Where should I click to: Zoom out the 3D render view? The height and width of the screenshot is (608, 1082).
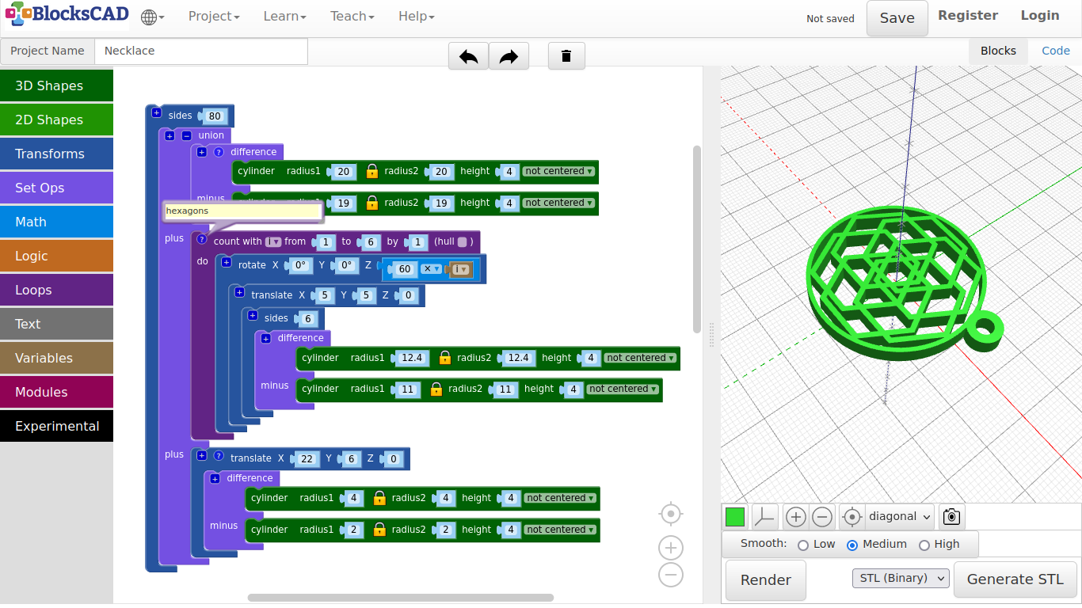[822, 517]
